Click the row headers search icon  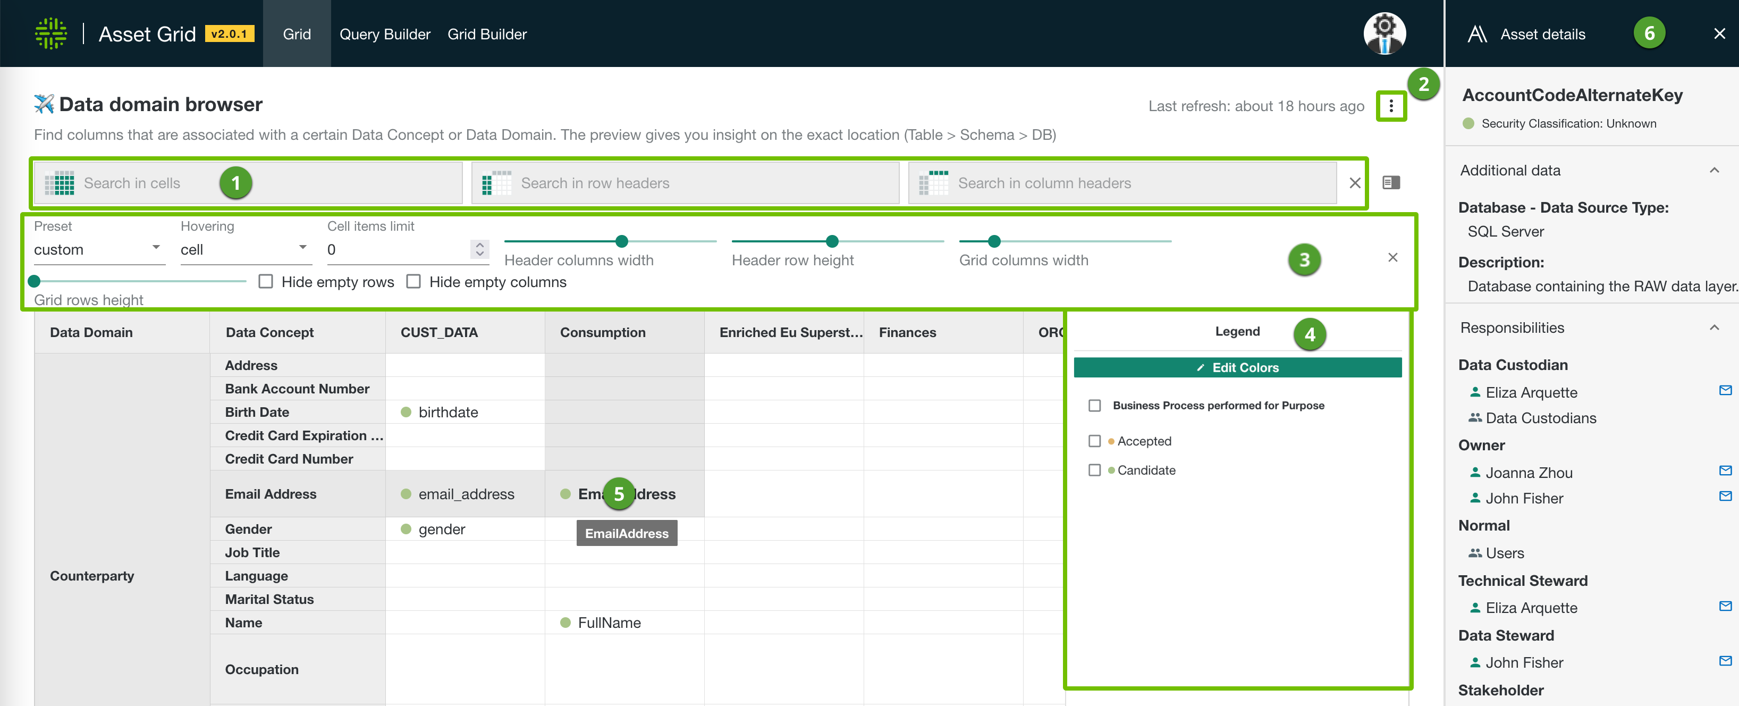497,183
